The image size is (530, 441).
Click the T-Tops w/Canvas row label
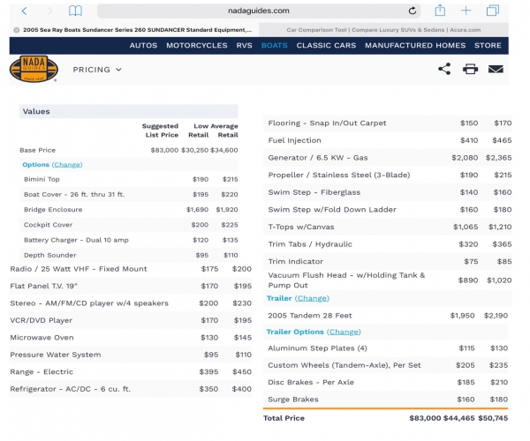(301, 227)
